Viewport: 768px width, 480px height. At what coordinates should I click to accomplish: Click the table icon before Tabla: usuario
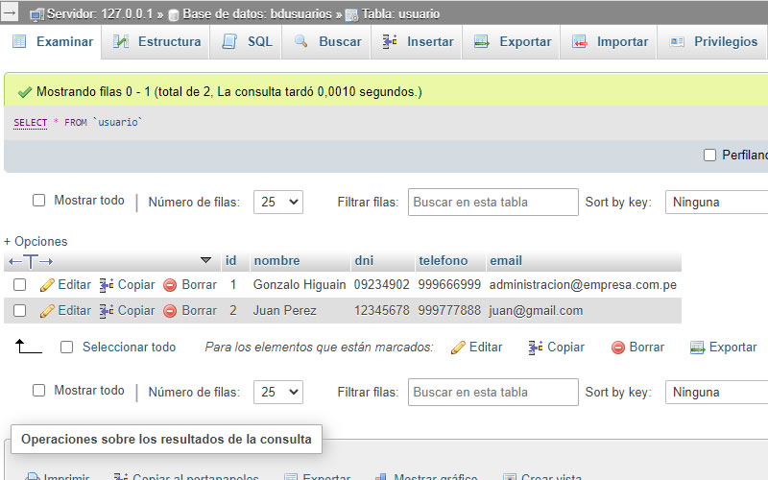point(351,15)
